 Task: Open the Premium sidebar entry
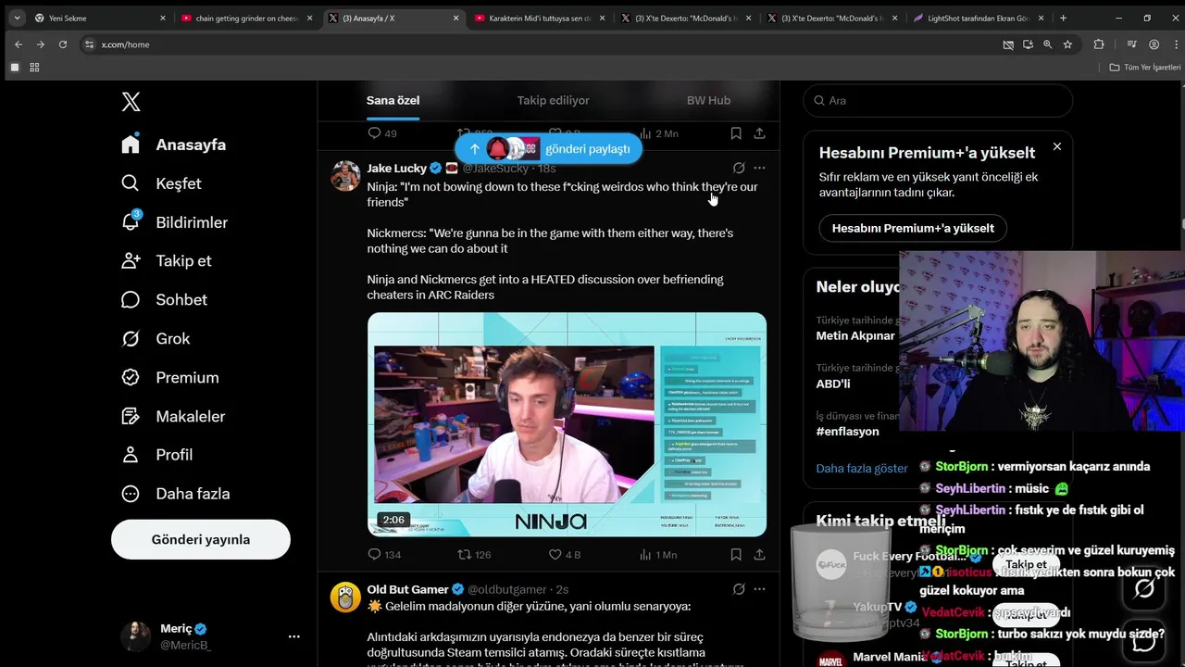170,377
